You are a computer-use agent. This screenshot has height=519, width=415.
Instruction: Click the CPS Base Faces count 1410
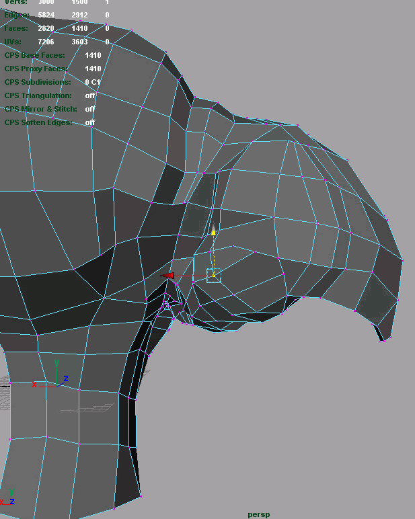click(93, 55)
